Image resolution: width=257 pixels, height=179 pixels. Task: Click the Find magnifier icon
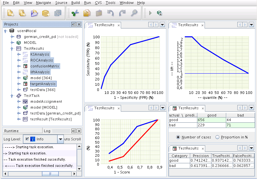134,13
